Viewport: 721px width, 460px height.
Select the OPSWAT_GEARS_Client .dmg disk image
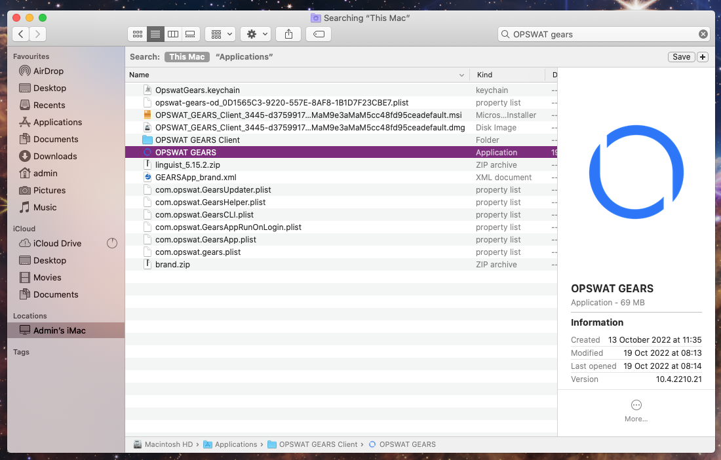coord(341,127)
